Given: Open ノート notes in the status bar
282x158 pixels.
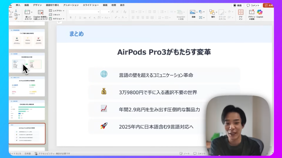Looking at the screenshot, I should click(185, 154).
